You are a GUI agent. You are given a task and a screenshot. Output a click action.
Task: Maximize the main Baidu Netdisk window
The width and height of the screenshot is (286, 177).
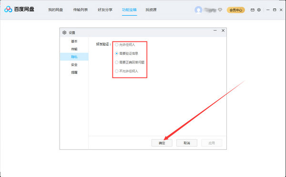point(275,10)
